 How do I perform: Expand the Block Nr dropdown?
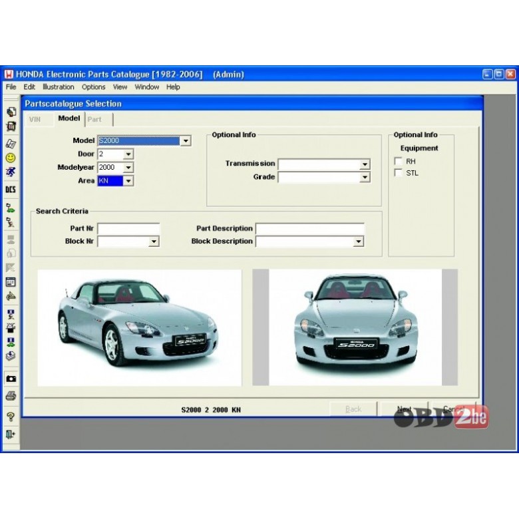[x=154, y=242]
